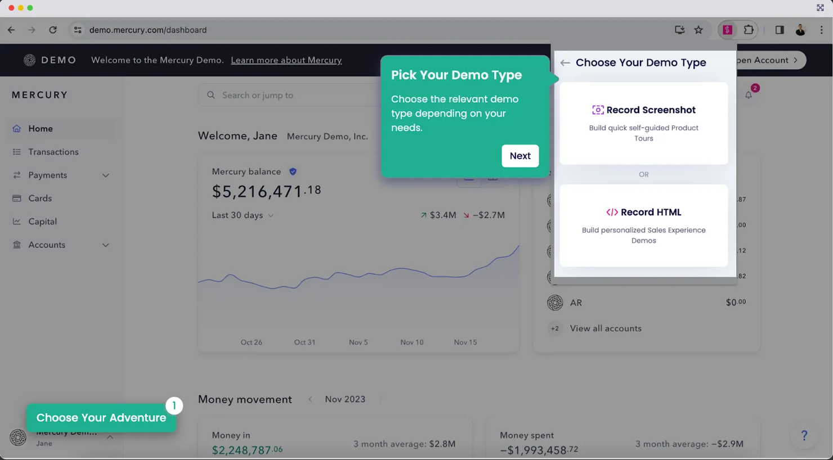Screen dimensions: 833x460
Task: Expand the account switcher chevron at bottom left
Action: pyautogui.click(x=110, y=437)
